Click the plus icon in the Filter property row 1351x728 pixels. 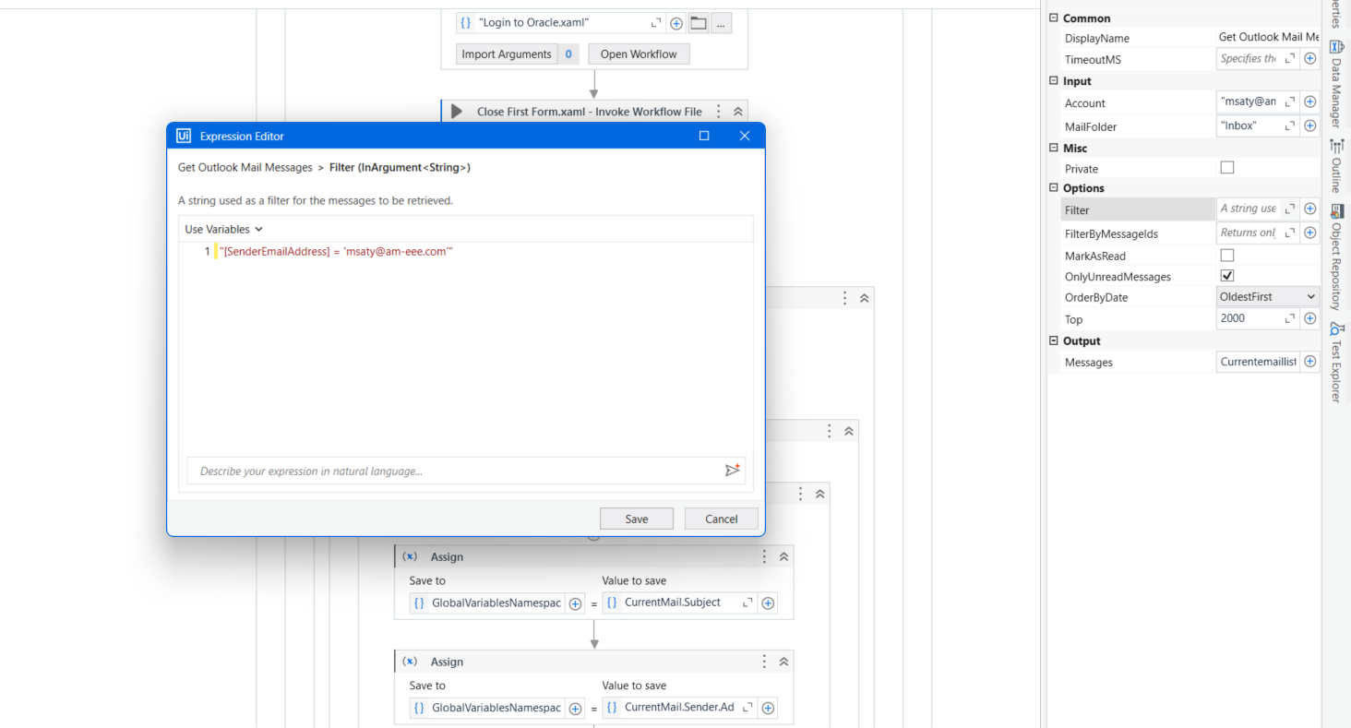pos(1309,209)
